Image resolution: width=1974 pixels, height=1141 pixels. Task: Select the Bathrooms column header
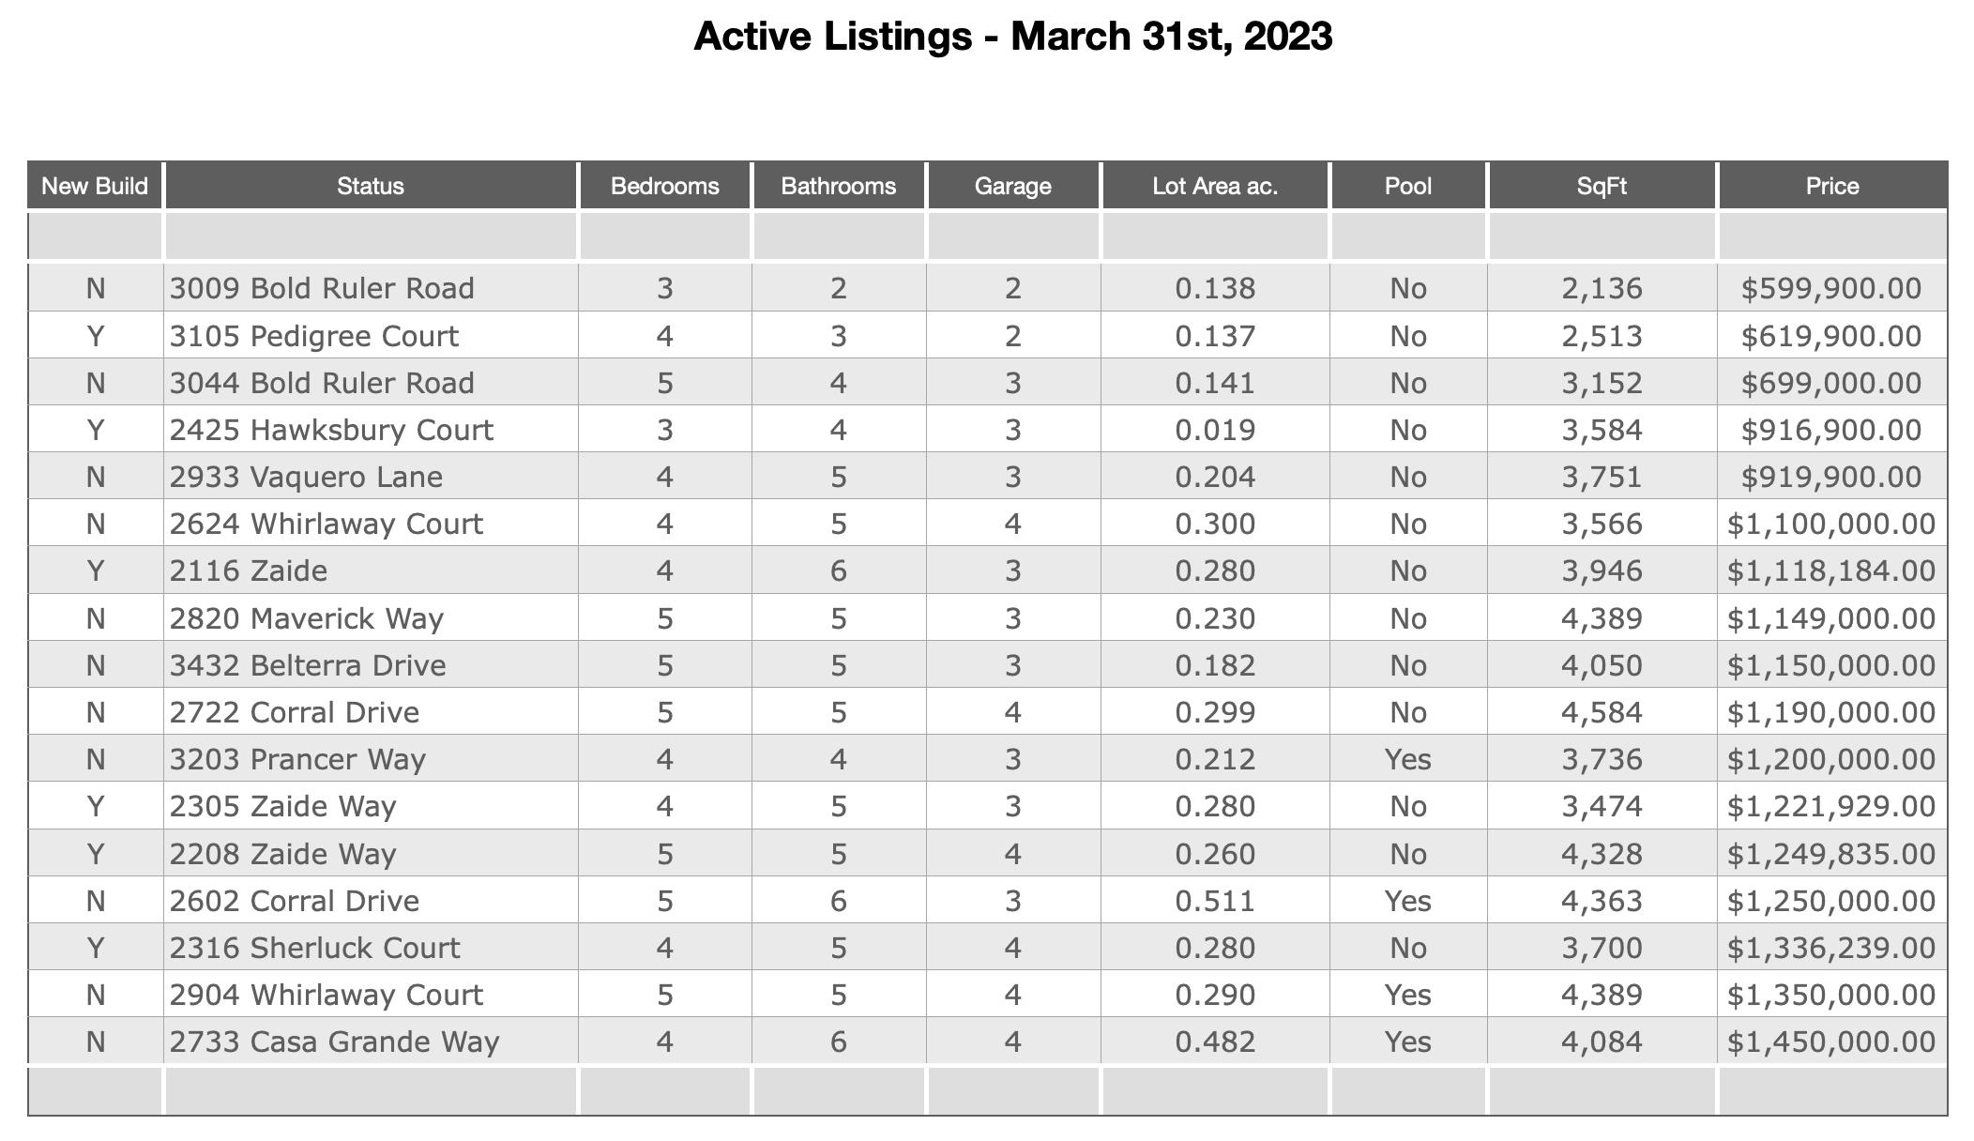pyautogui.click(x=839, y=185)
